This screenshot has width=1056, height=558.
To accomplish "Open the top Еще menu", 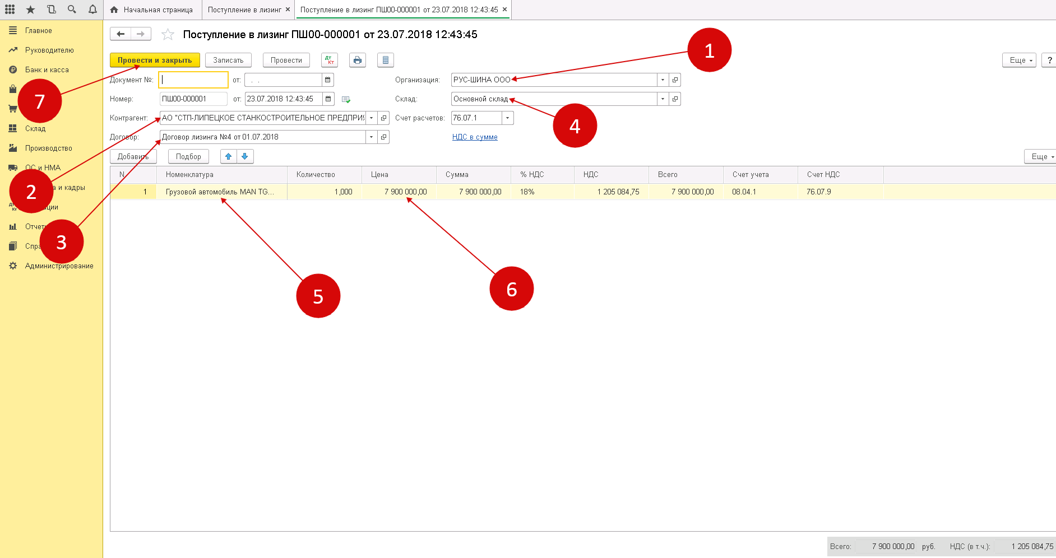I will (1019, 60).
